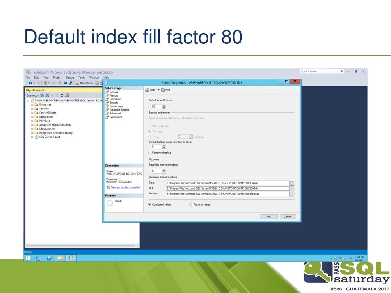Open the Edit menu

pyautogui.click(x=36, y=77)
